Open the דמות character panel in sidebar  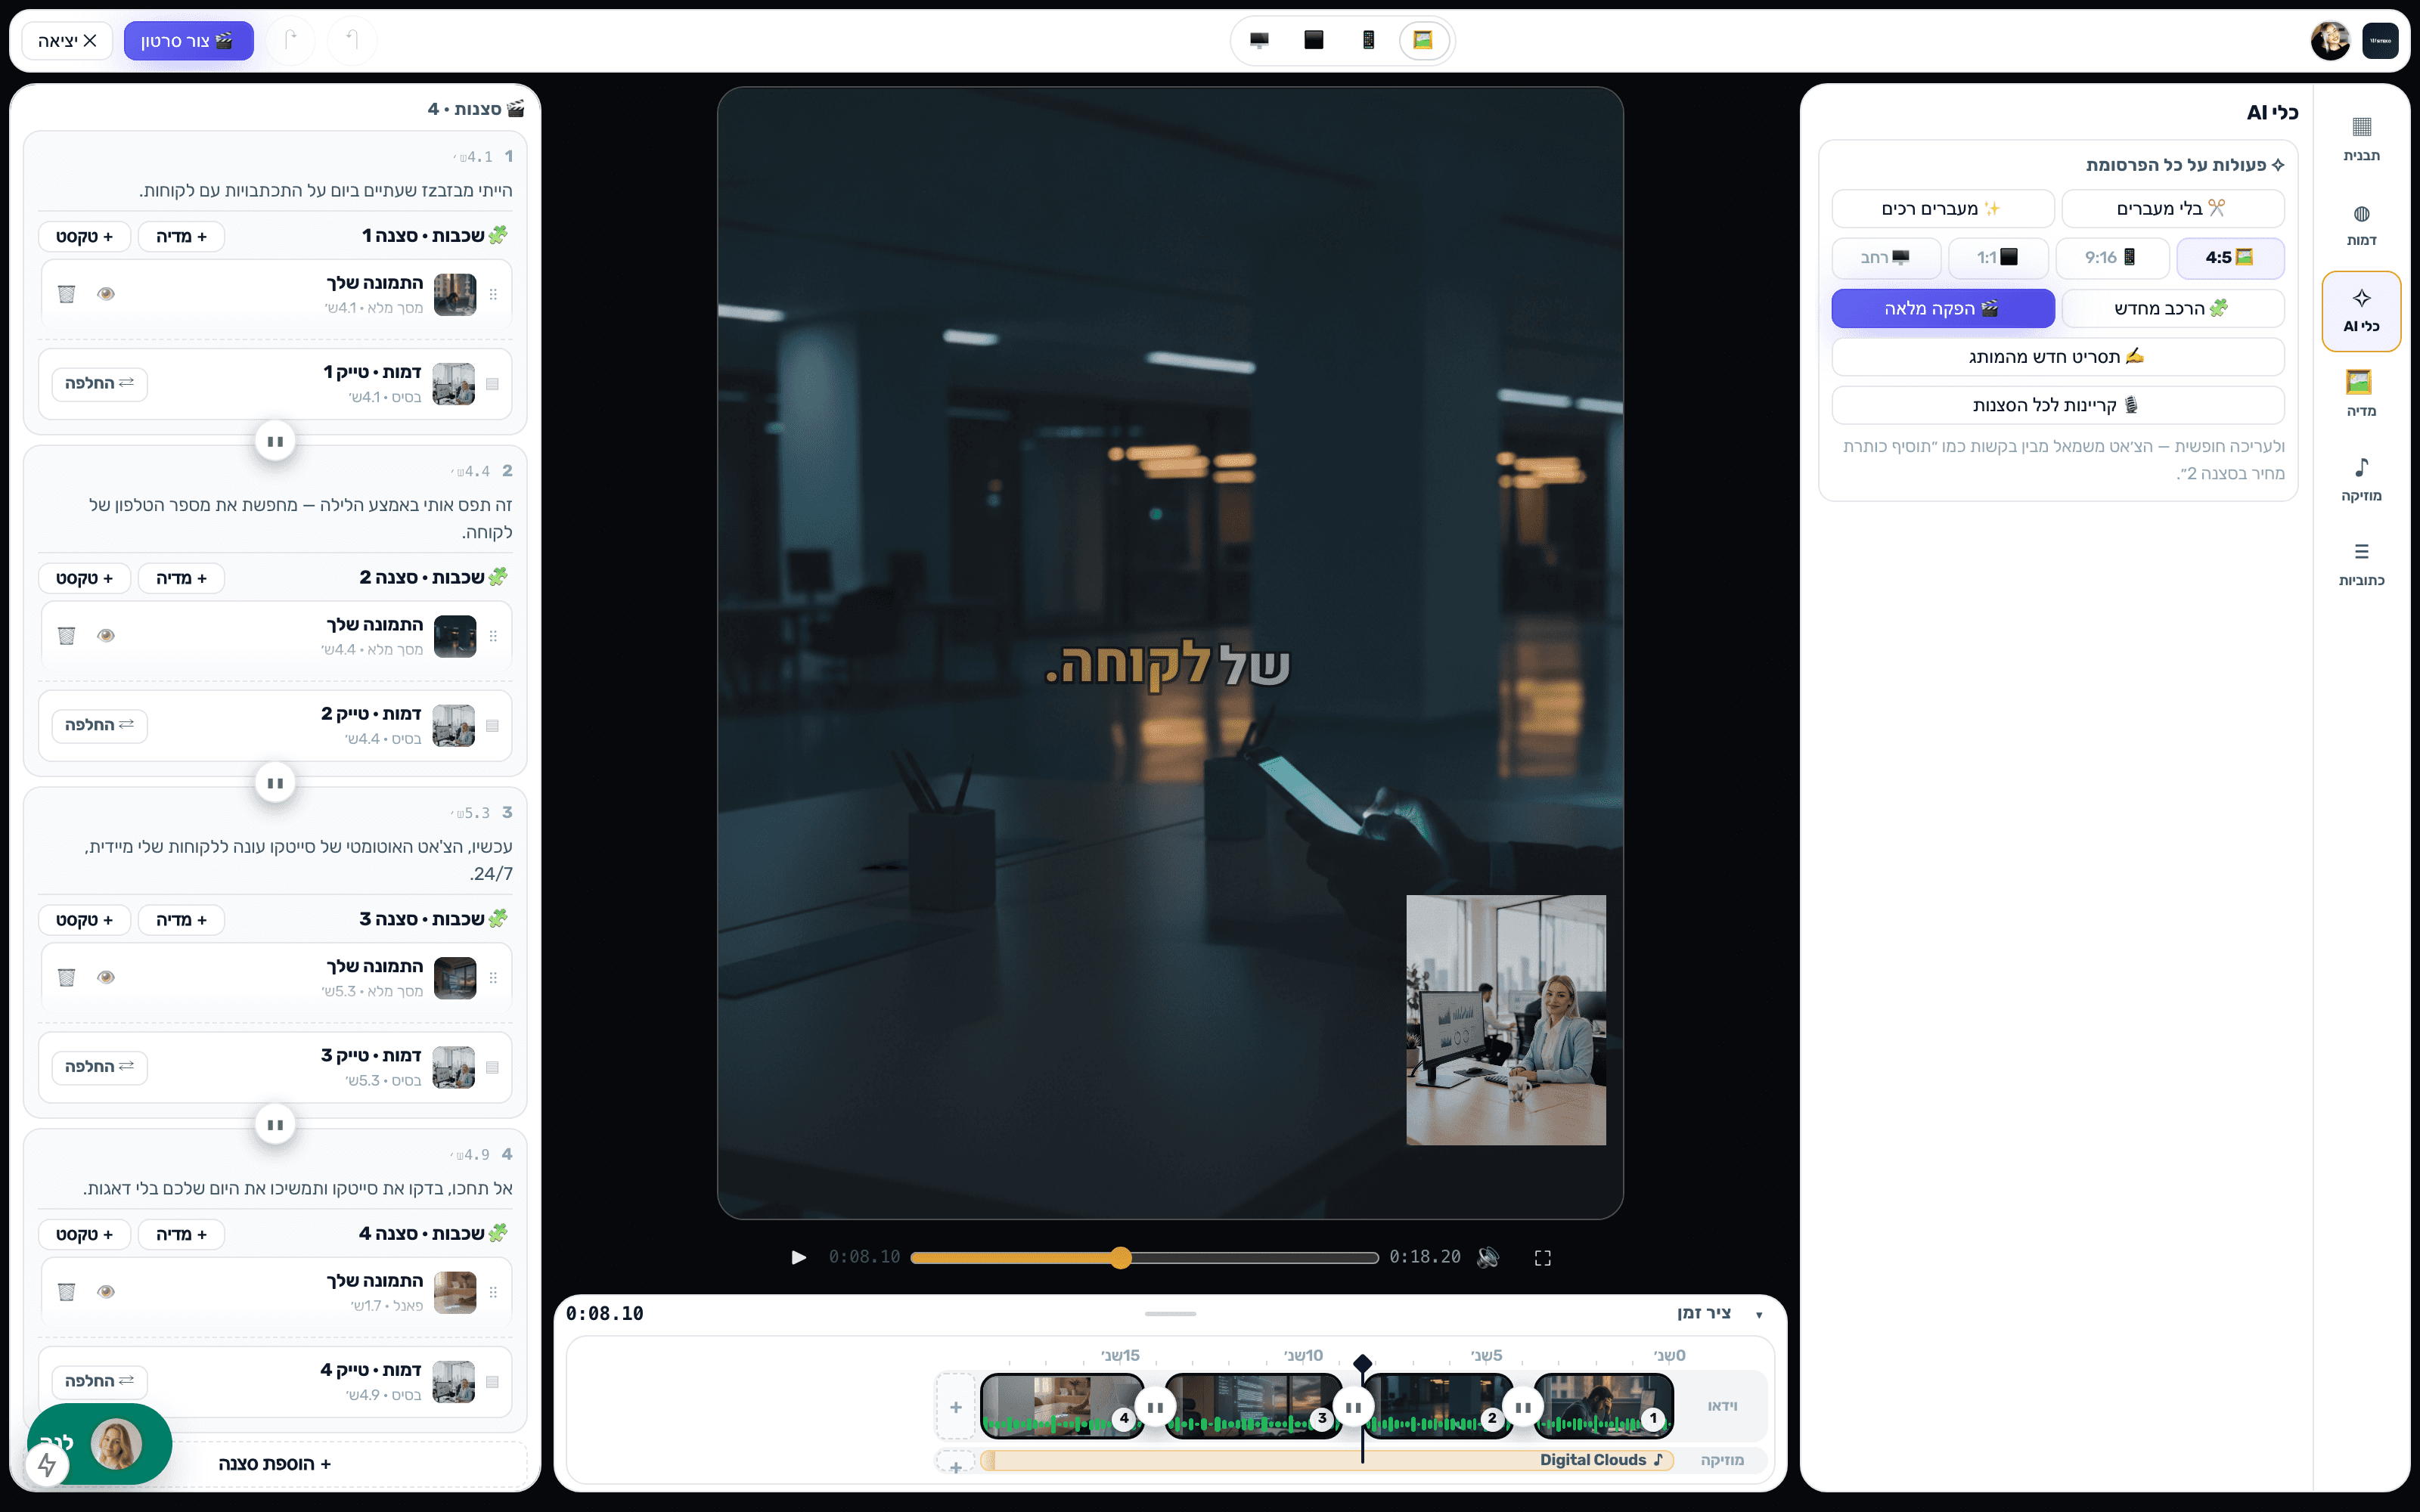(x=2361, y=225)
